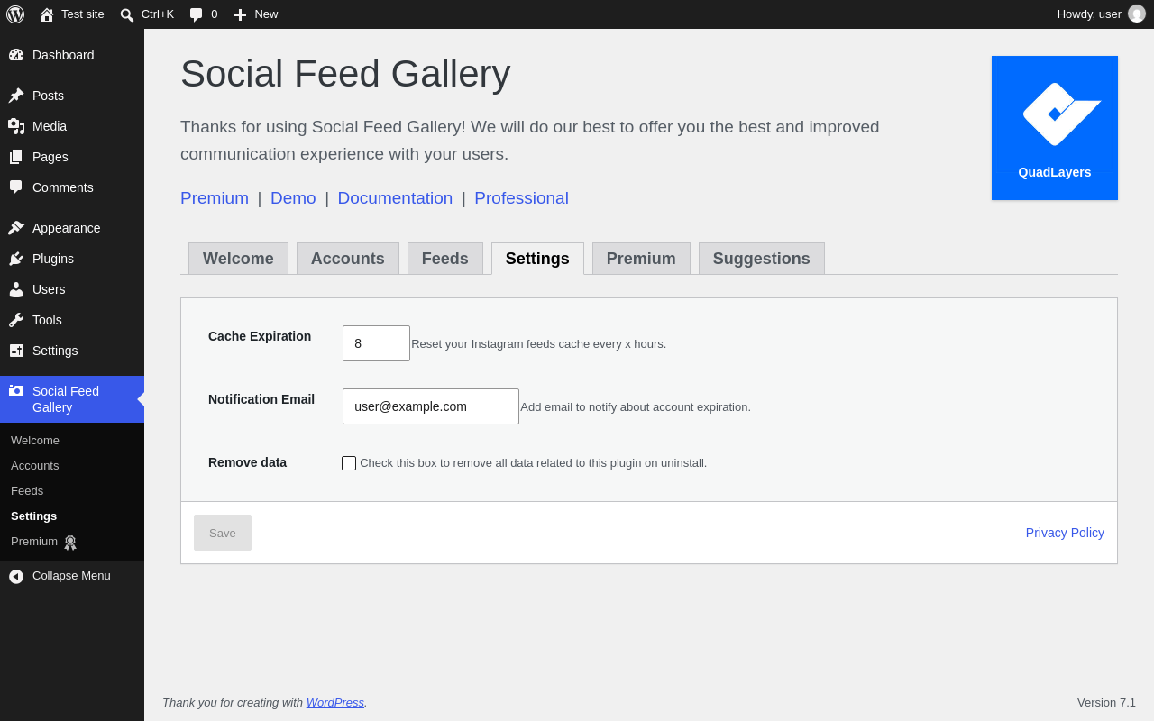Click the Appearance paintbrush icon

16,228
